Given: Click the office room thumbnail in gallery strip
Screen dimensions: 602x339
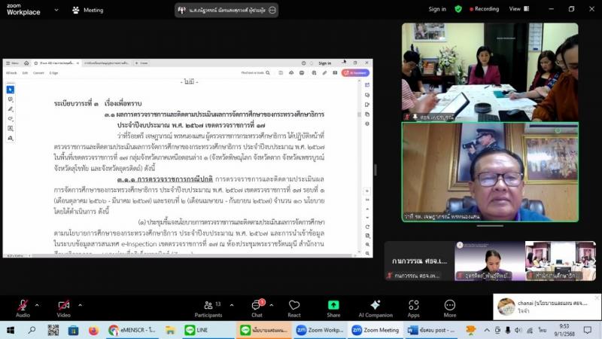Looking at the screenshot, I should pyautogui.click(x=560, y=261).
